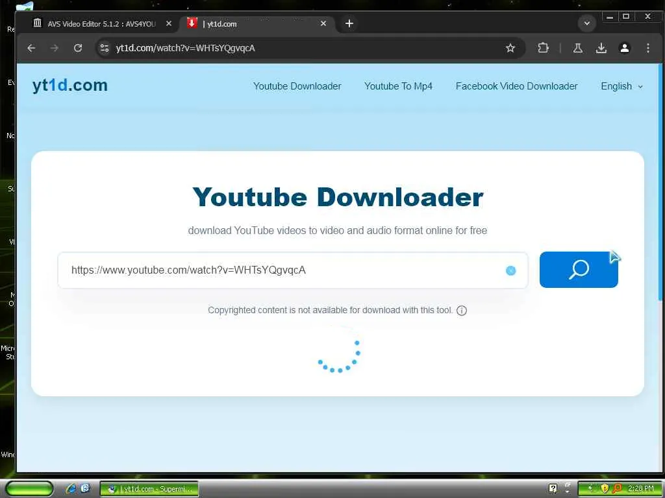Open a new tab with the plus button
Screen dimensions: 665x498
[349, 23]
